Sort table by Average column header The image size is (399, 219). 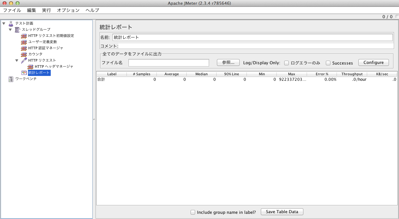coord(171,74)
